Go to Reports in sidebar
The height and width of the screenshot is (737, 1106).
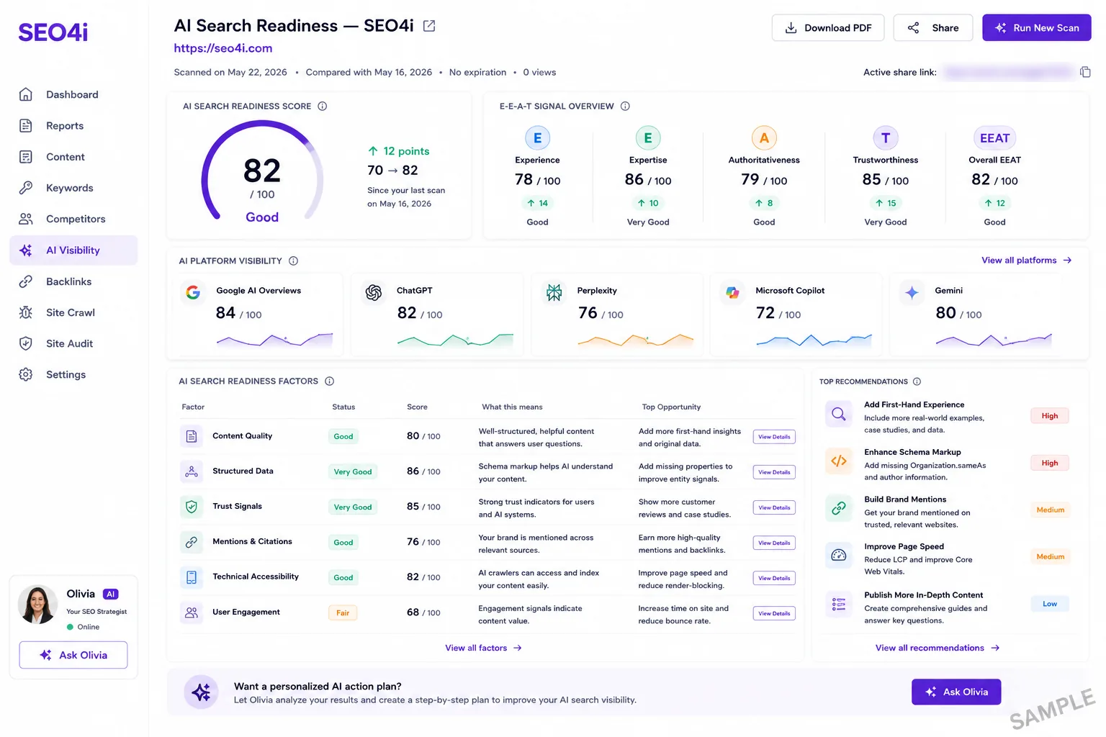[x=73, y=125]
